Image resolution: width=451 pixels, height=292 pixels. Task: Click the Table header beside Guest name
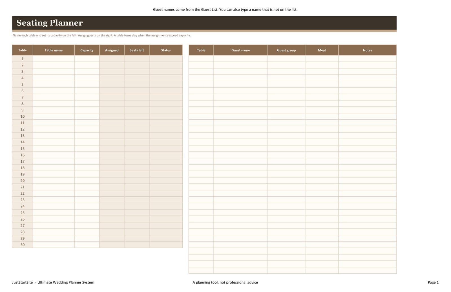201,50
